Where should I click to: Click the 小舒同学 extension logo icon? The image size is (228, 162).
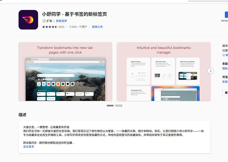28,20
